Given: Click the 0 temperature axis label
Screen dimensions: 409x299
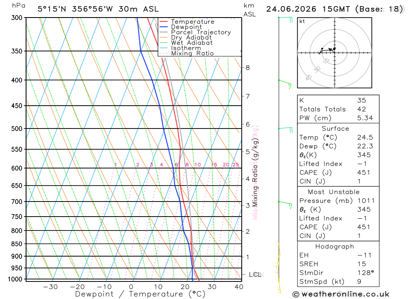Looking at the screenshot, I should coord(131,287).
